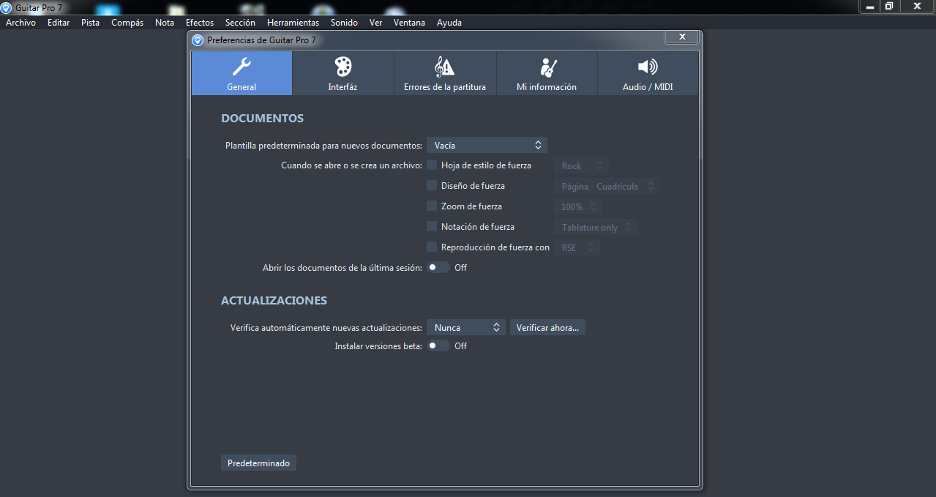Open the Sonido menu
Image resolution: width=936 pixels, height=497 pixels.
point(344,23)
